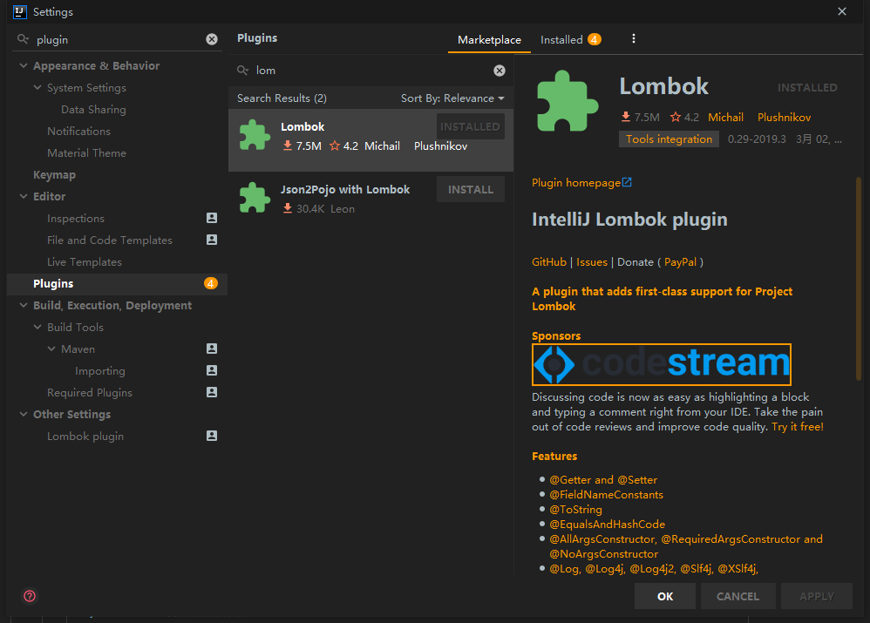Click the settings search magnifier icon
The image size is (870, 623).
point(23,39)
